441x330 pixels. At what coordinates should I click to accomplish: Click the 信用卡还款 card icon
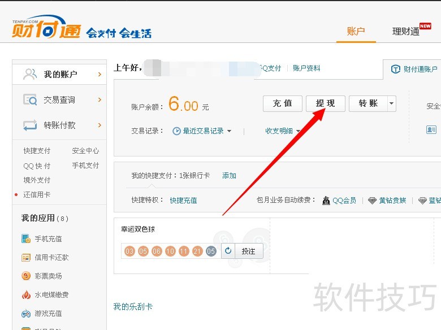click(26, 258)
